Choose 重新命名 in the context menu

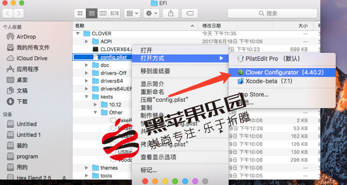click(180, 92)
